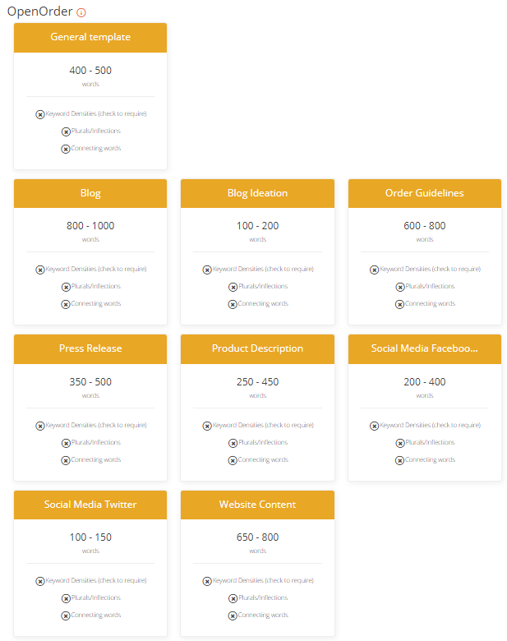Click Keyword Densities x icon in Order Guidelines
507x641 pixels.
(374, 270)
